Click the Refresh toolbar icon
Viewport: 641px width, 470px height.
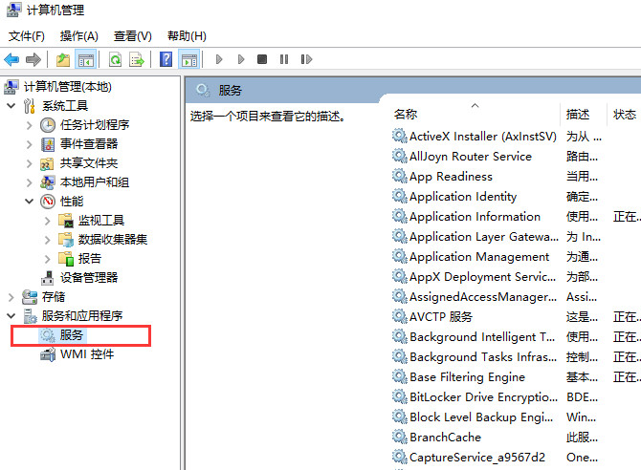click(x=115, y=59)
